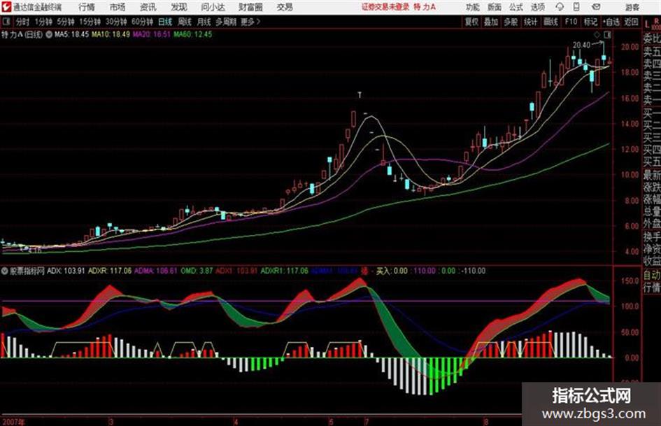Click the 20.40 high price label

581,45
